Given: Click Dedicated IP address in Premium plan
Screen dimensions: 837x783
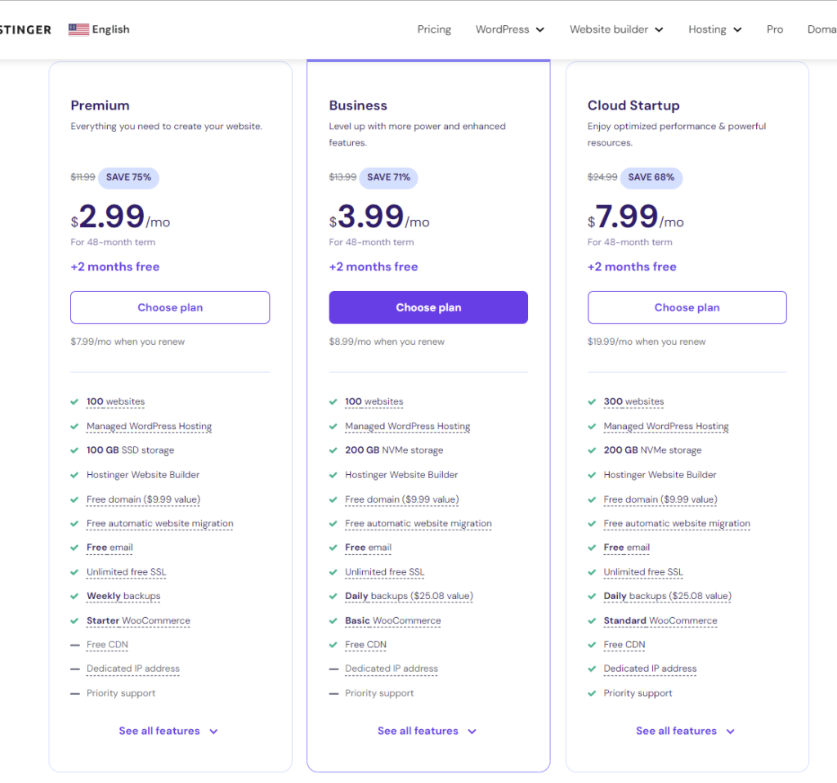Looking at the screenshot, I should pyautogui.click(x=133, y=669).
